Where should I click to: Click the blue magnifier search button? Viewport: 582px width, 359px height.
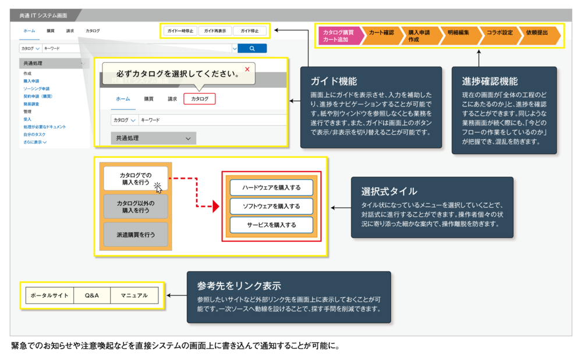point(253,48)
